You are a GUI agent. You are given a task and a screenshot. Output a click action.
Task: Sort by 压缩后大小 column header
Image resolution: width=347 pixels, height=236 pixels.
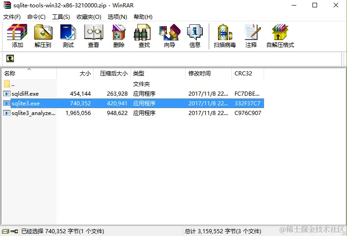[x=112, y=73]
